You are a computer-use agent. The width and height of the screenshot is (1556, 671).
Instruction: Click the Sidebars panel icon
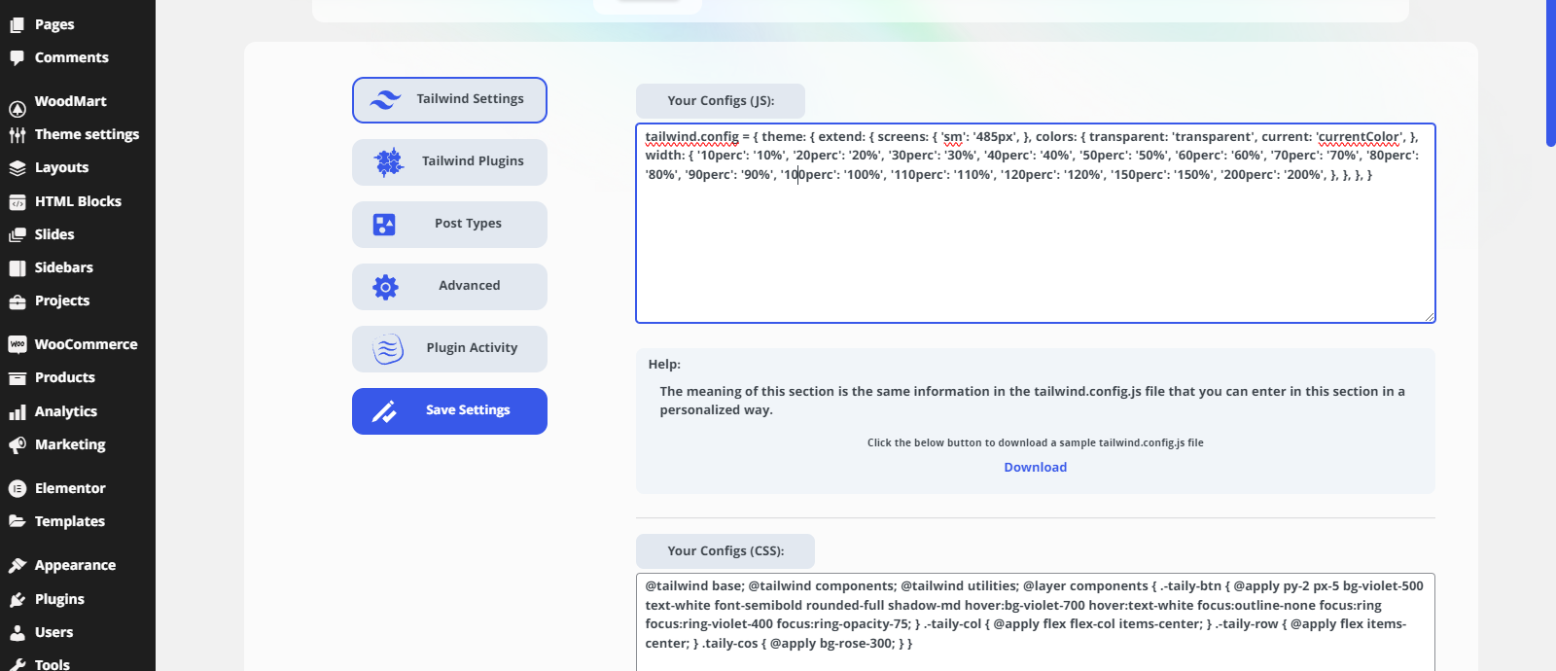[17, 267]
